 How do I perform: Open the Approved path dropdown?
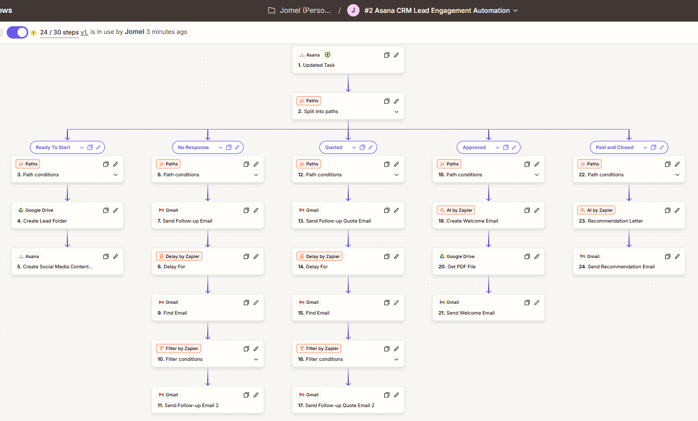pos(497,148)
